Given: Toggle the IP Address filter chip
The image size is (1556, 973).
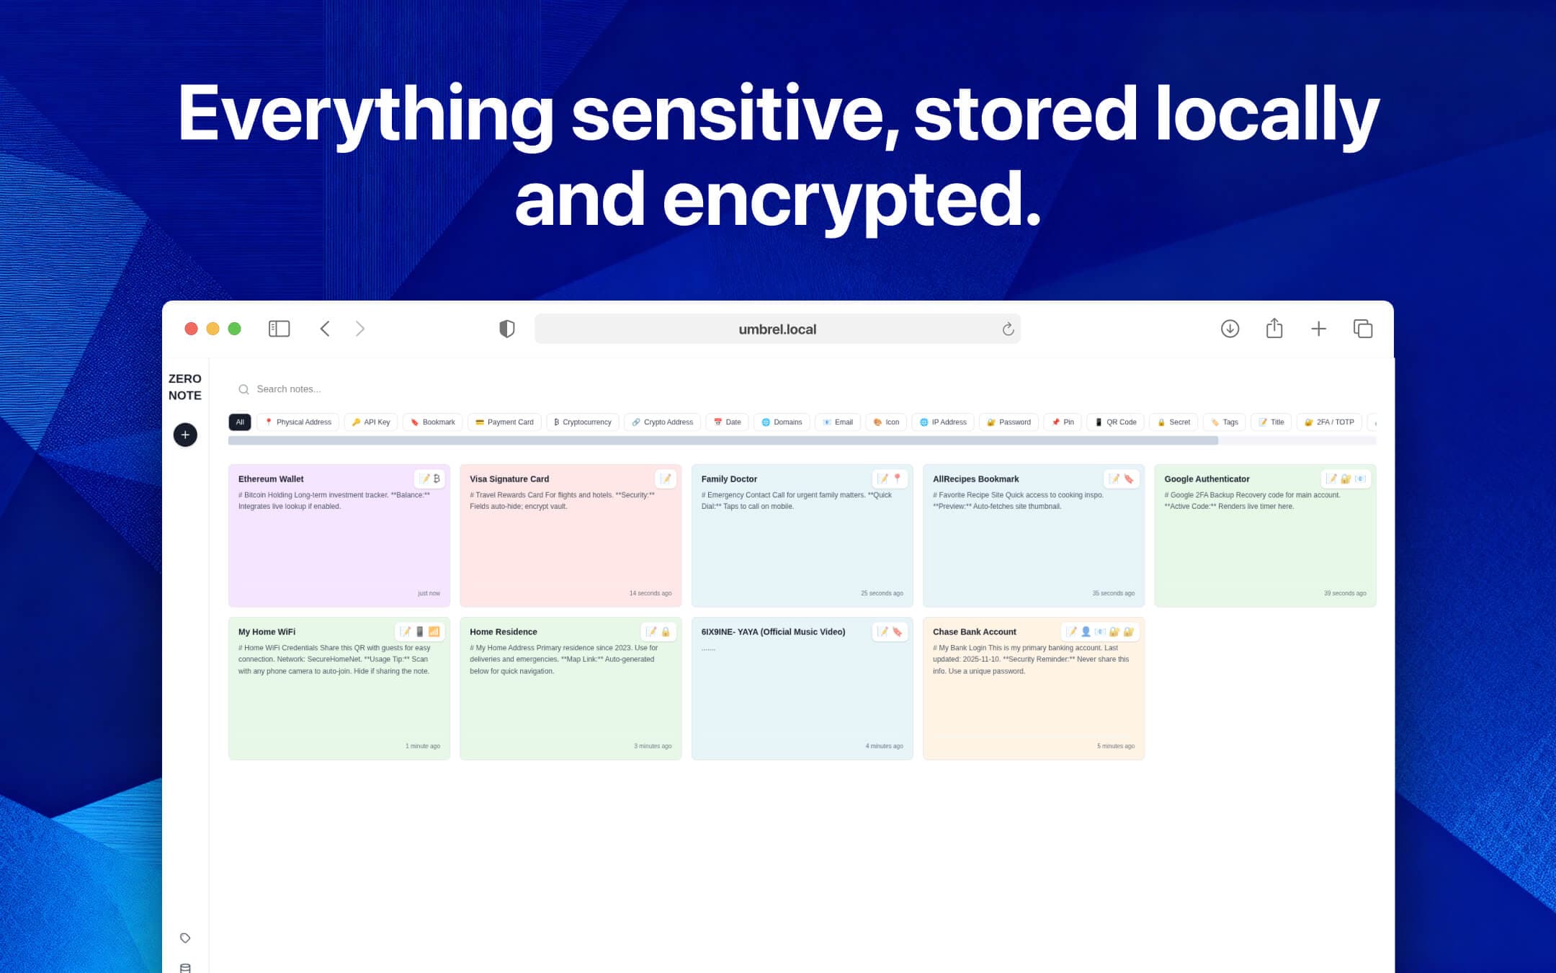Looking at the screenshot, I should (942, 422).
